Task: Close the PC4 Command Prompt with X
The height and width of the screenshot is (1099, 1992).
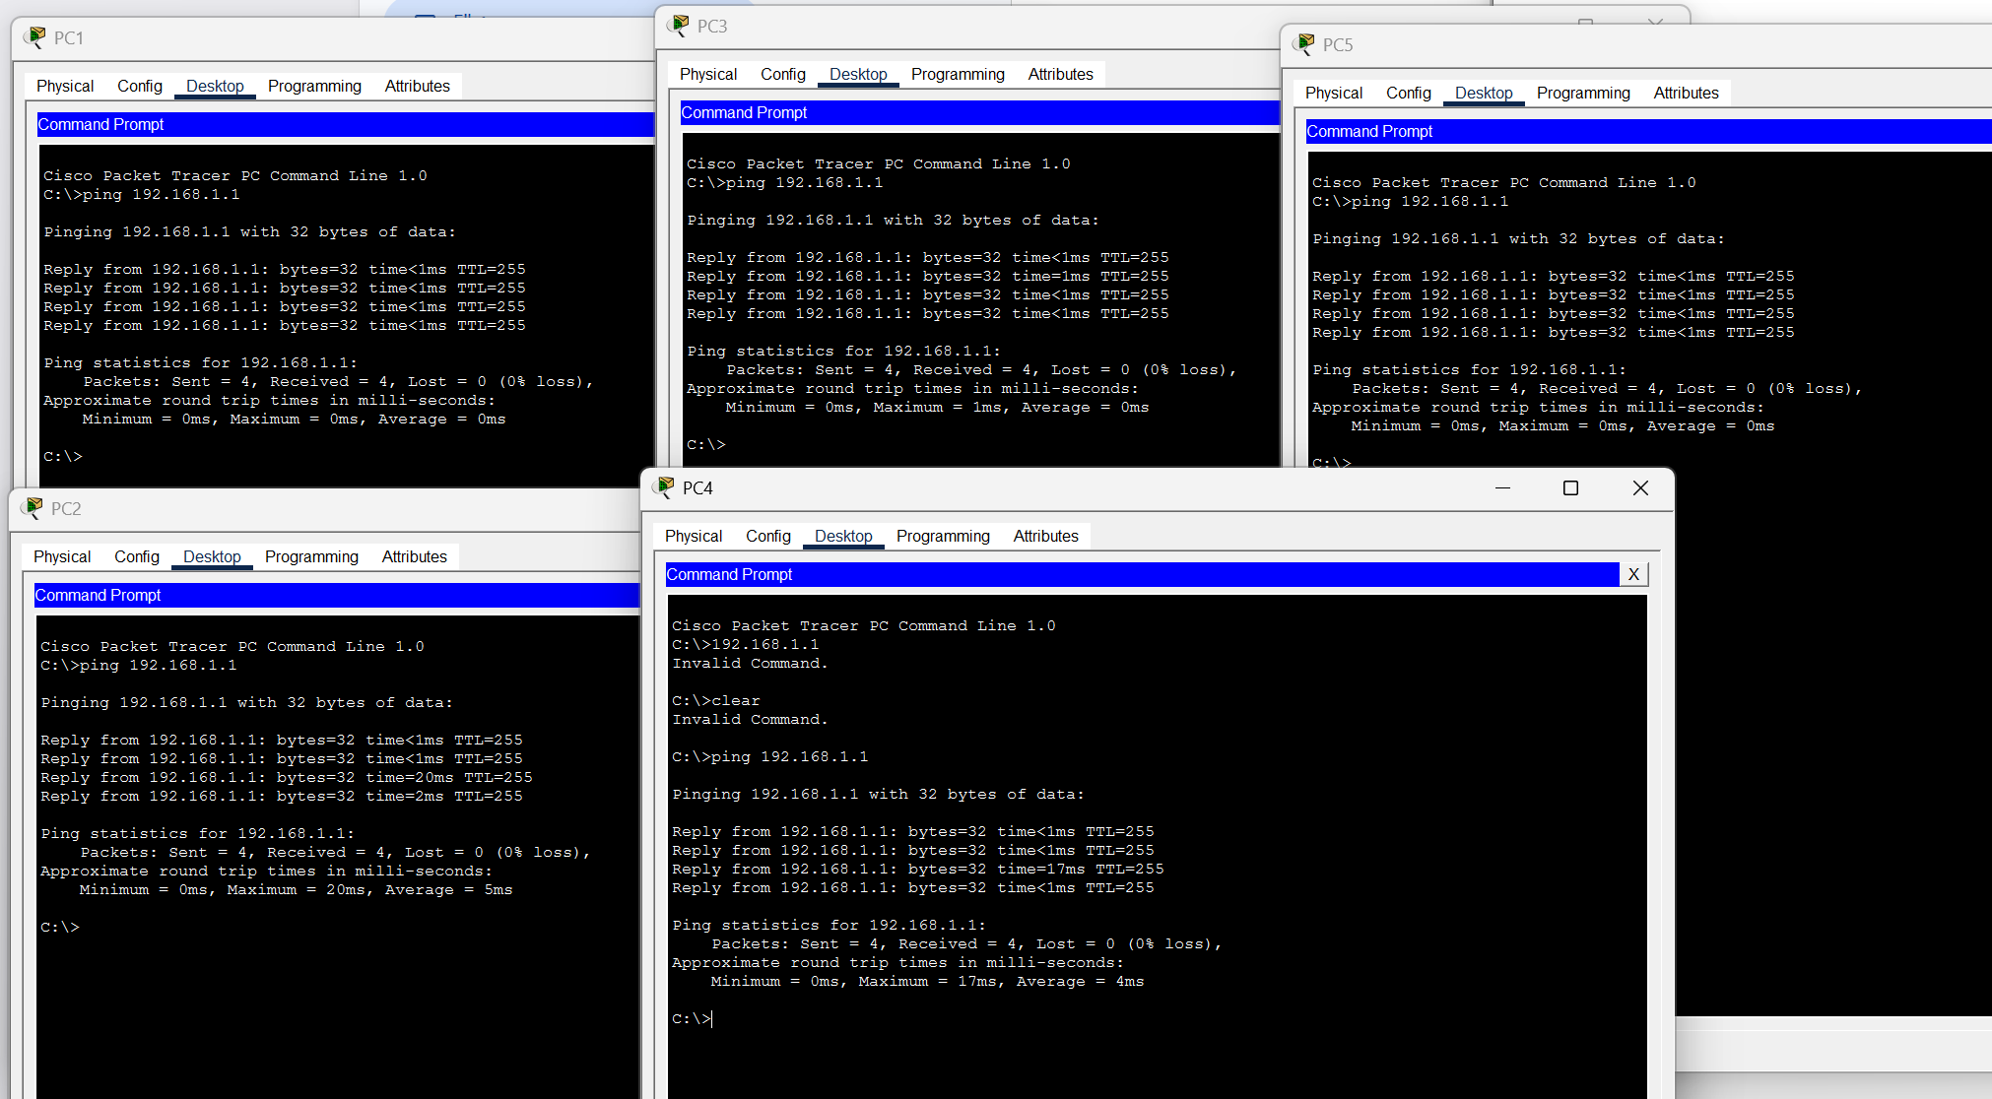Action: 1633,574
